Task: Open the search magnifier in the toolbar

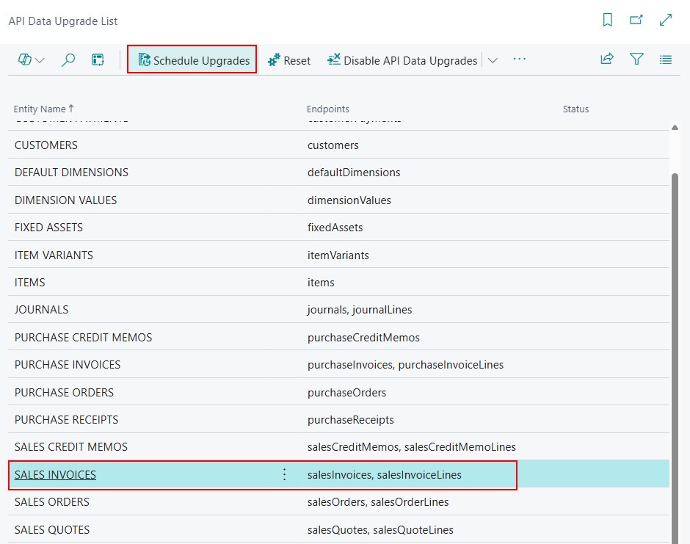Action: 68,59
